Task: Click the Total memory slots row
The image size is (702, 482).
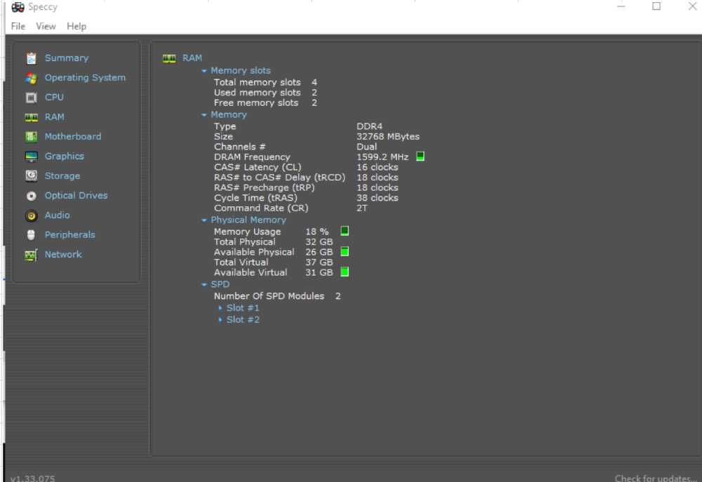Action: click(265, 82)
